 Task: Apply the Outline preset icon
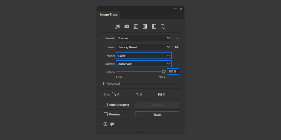[x=163, y=26]
